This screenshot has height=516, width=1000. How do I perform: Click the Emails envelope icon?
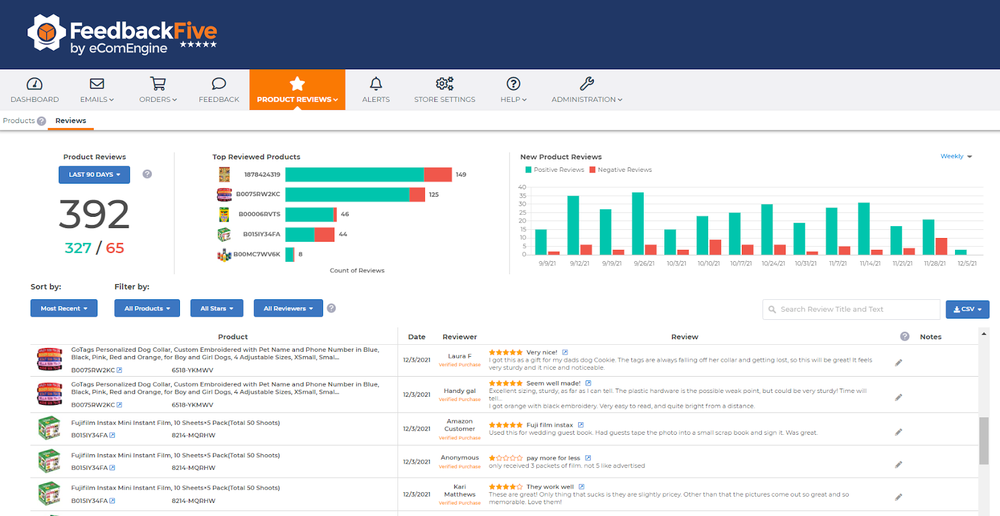(x=97, y=84)
